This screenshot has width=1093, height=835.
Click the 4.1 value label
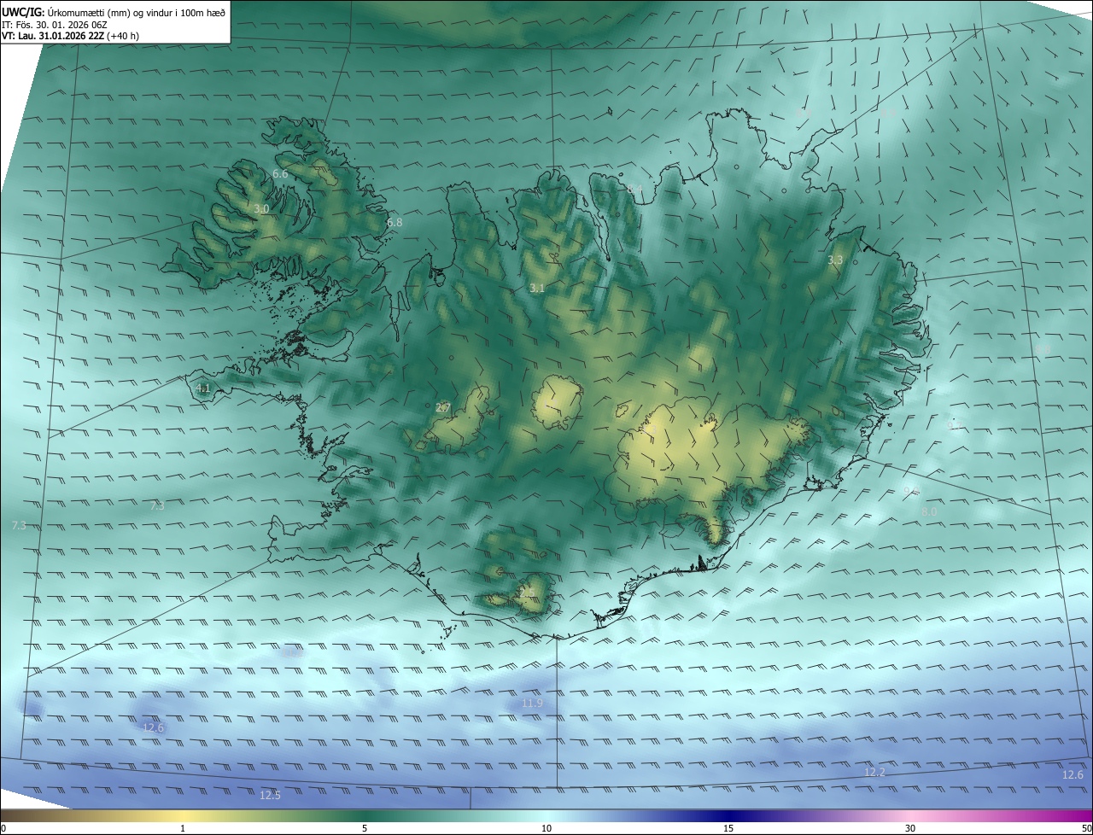[203, 388]
